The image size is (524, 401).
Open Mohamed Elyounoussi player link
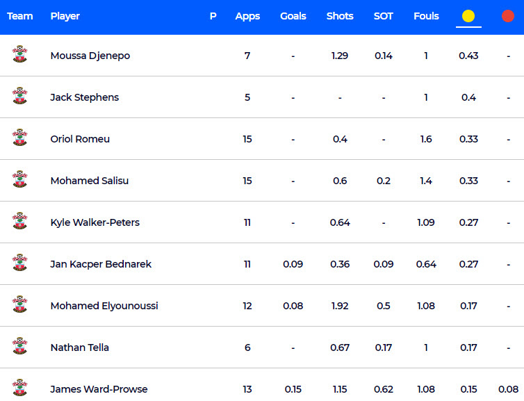104,306
